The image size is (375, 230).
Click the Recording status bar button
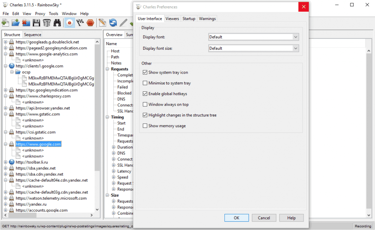(x=363, y=226)
